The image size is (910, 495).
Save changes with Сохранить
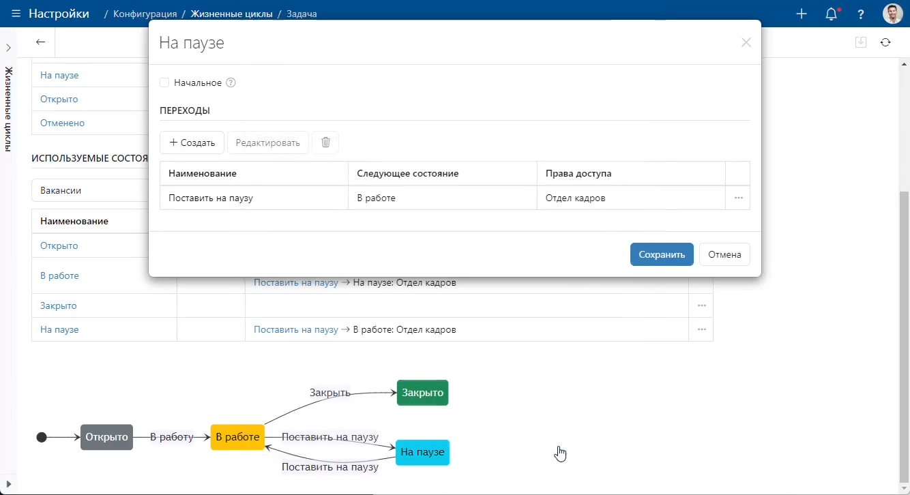[662, 254]
